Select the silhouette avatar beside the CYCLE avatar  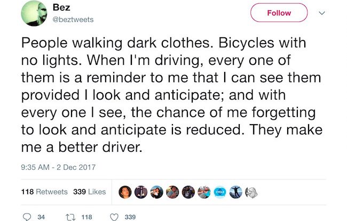tap(236, 192)
